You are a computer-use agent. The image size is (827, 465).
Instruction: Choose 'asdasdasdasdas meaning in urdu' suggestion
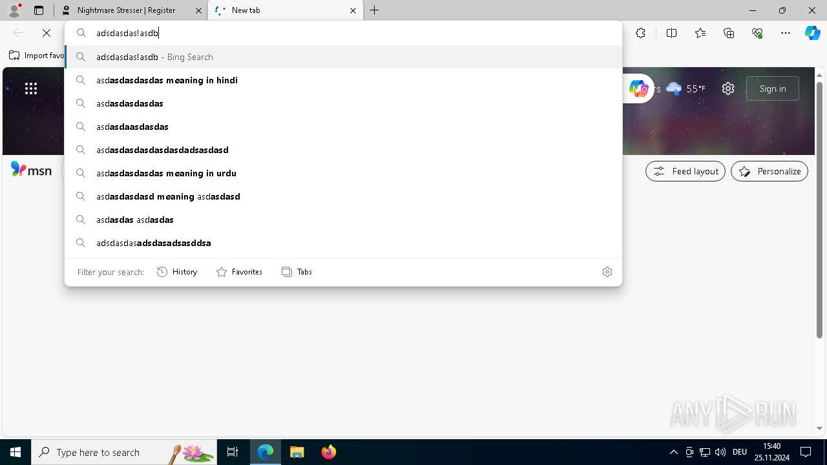pyautogui.click(x=343, y=173)
